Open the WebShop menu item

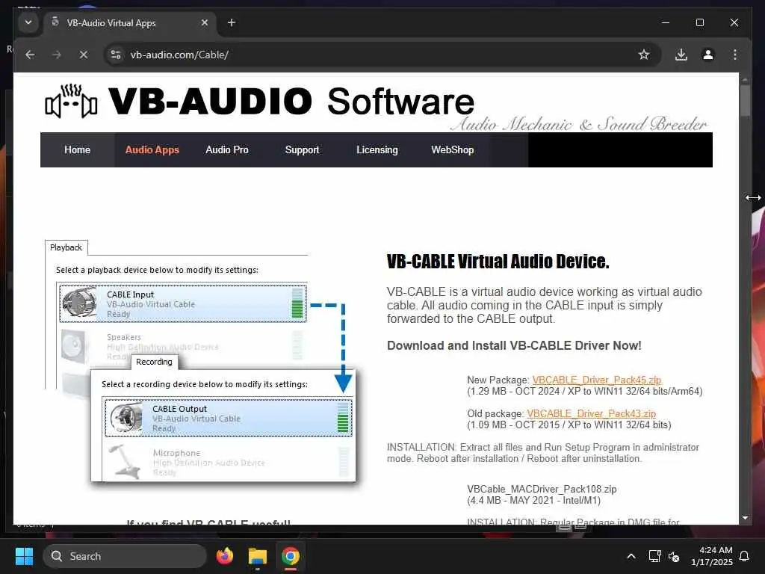point(452,149)
